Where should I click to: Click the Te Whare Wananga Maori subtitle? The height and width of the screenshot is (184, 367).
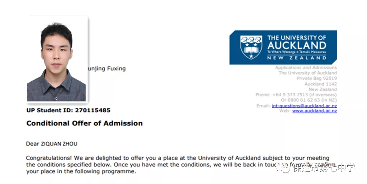(297, 52)
